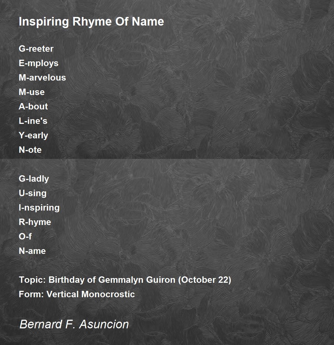
Task: Click the line R-hyme
Action: [x=35, y=222]
